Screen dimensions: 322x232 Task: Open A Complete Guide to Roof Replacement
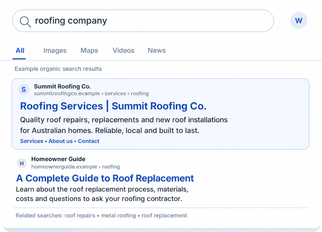pos(105,178)
